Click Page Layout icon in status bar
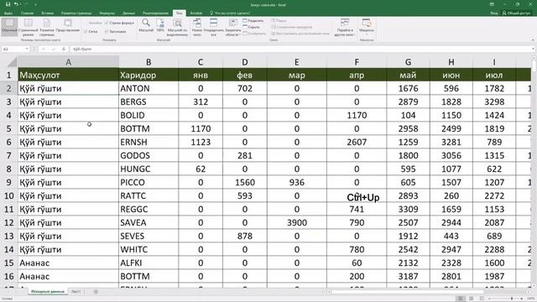 click(472, 299)
